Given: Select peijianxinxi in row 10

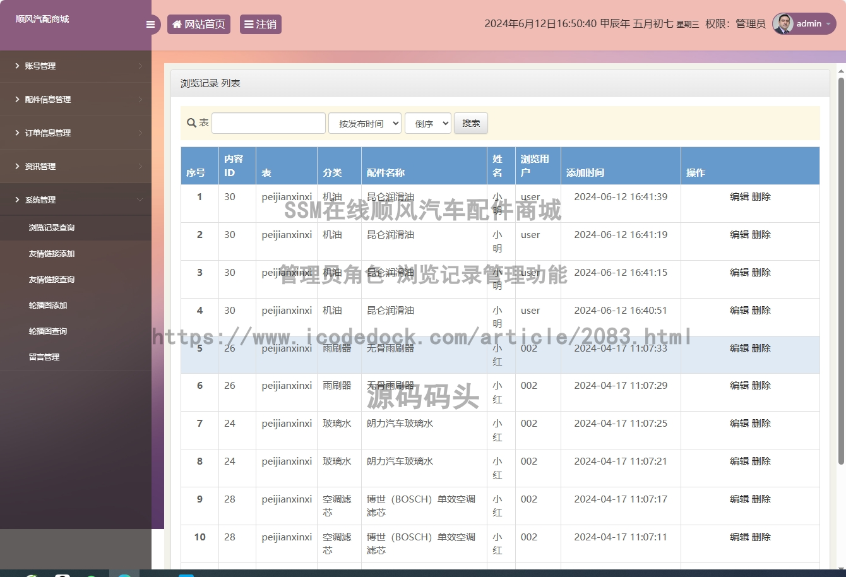Looking at the screenshot, I should [x=287, y=537].
